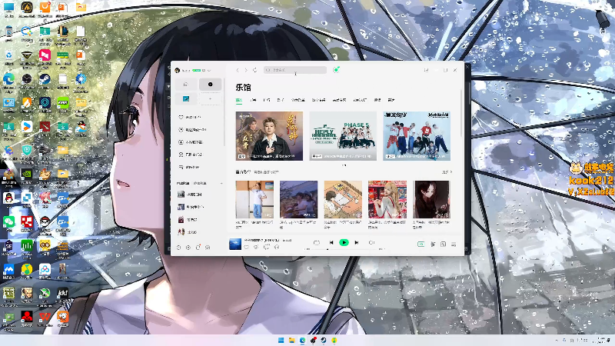Image resolution: width=615 pixels, height=346 pixels.
Task: Select the home tile in sidebar
Action: click(186, 85)
